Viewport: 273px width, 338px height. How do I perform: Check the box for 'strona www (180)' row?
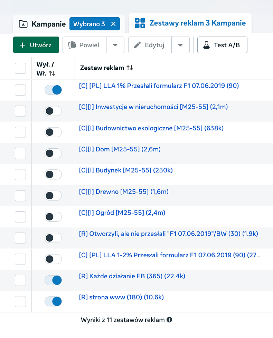[x=20, y=301]
